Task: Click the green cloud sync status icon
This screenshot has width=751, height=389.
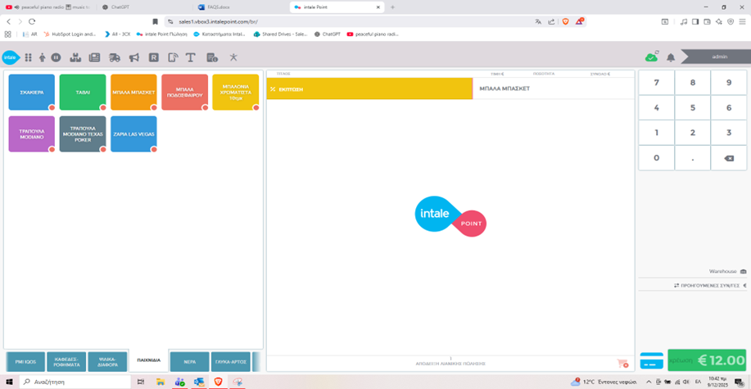Action: tap(651, 57)
